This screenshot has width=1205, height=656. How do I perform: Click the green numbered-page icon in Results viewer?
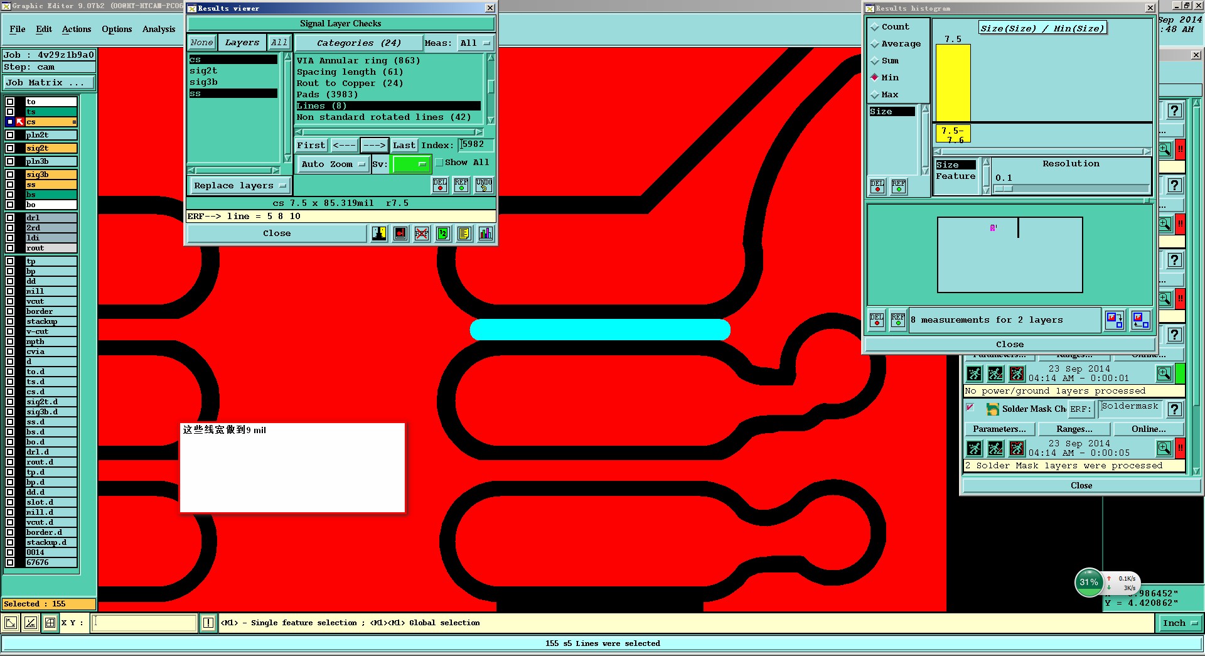pyautogui.click(x=443, y=234)
